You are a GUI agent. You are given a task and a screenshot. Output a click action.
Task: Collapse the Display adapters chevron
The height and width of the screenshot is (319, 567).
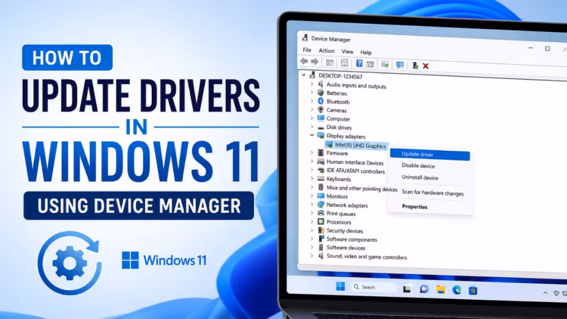click(312, 135)
